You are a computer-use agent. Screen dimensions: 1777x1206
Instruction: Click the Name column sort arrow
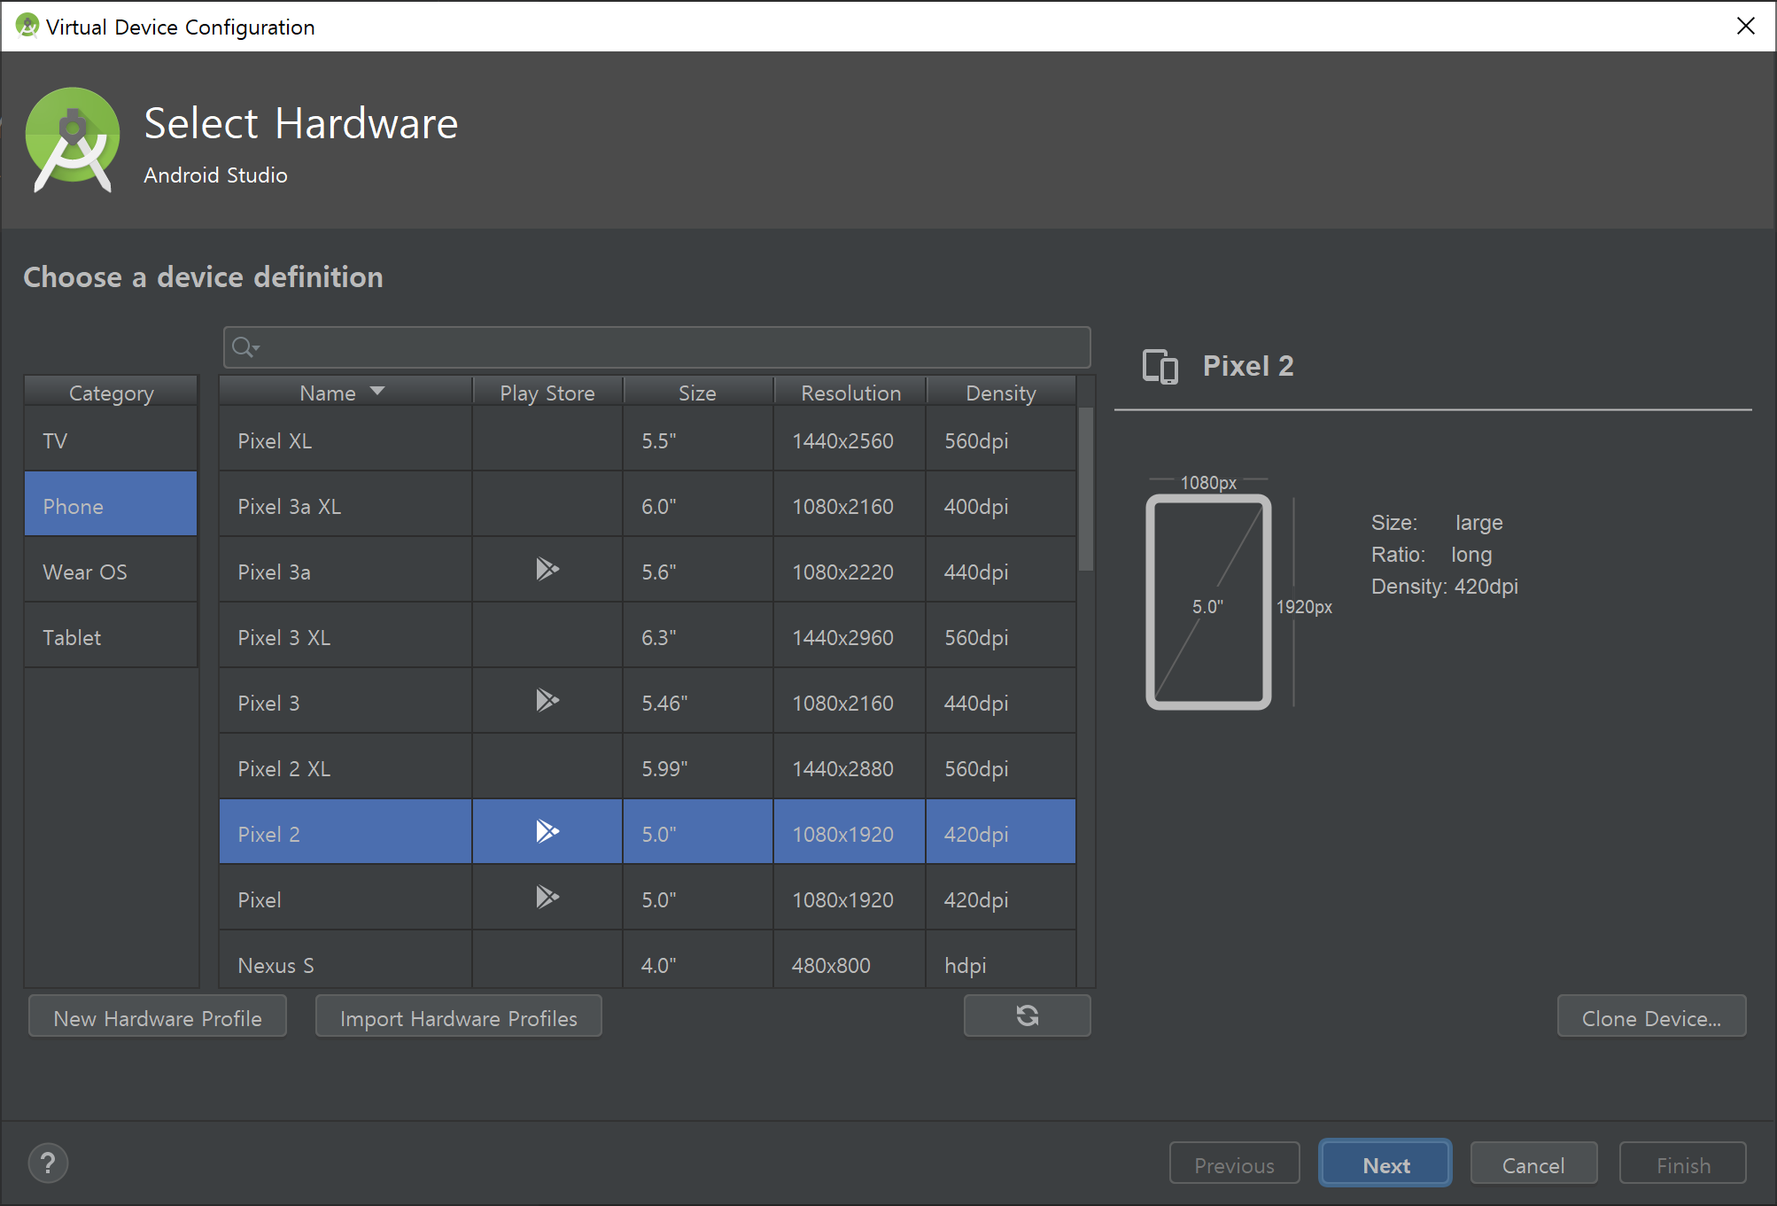pyautogui.click(x=377, y=391)
